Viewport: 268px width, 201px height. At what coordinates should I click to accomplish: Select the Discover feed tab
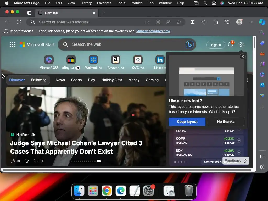tap(17, 80)
